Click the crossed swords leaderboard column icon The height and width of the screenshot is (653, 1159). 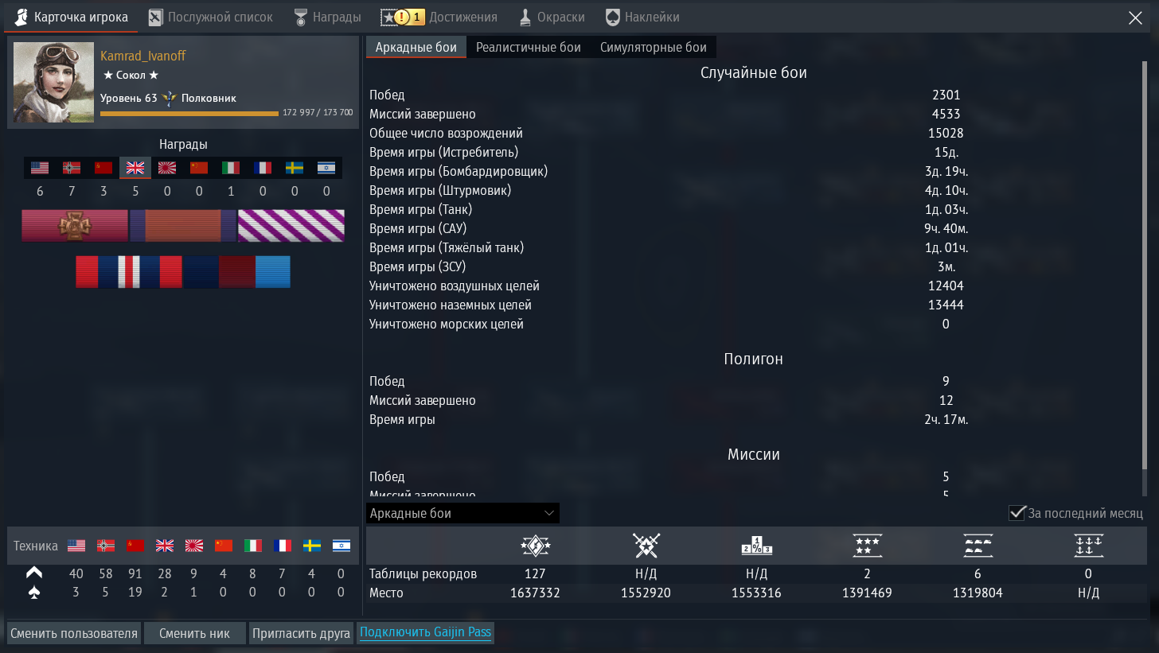tap(646, 546)
